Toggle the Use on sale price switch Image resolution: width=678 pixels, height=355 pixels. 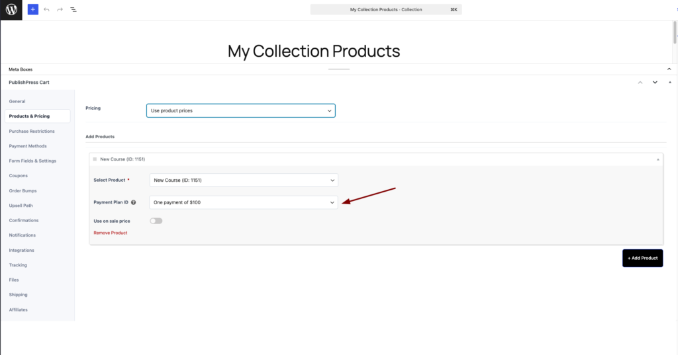click(156, 221)
